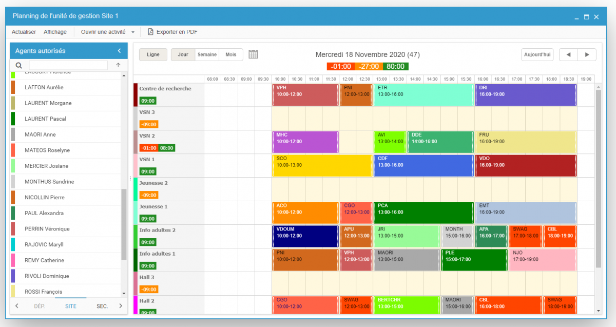Select agent NICOLLIN Pierre
Image resolution: width=616 pixels, height=327 pixels.
[x=65, y=197]
